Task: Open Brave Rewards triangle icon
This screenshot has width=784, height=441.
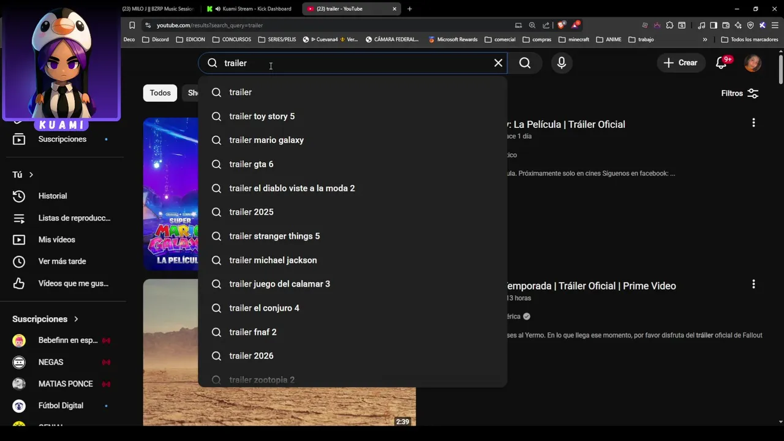Action: click(575, 25)
